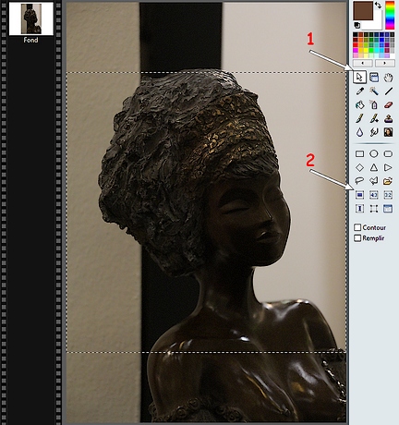The image size is (399, 425).
Task: Swap foreground and background colors
Action: click(x=378, y=6)
